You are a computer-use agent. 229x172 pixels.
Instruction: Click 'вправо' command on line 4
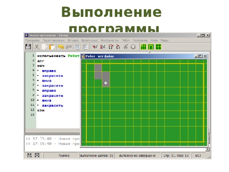[49, 71]
